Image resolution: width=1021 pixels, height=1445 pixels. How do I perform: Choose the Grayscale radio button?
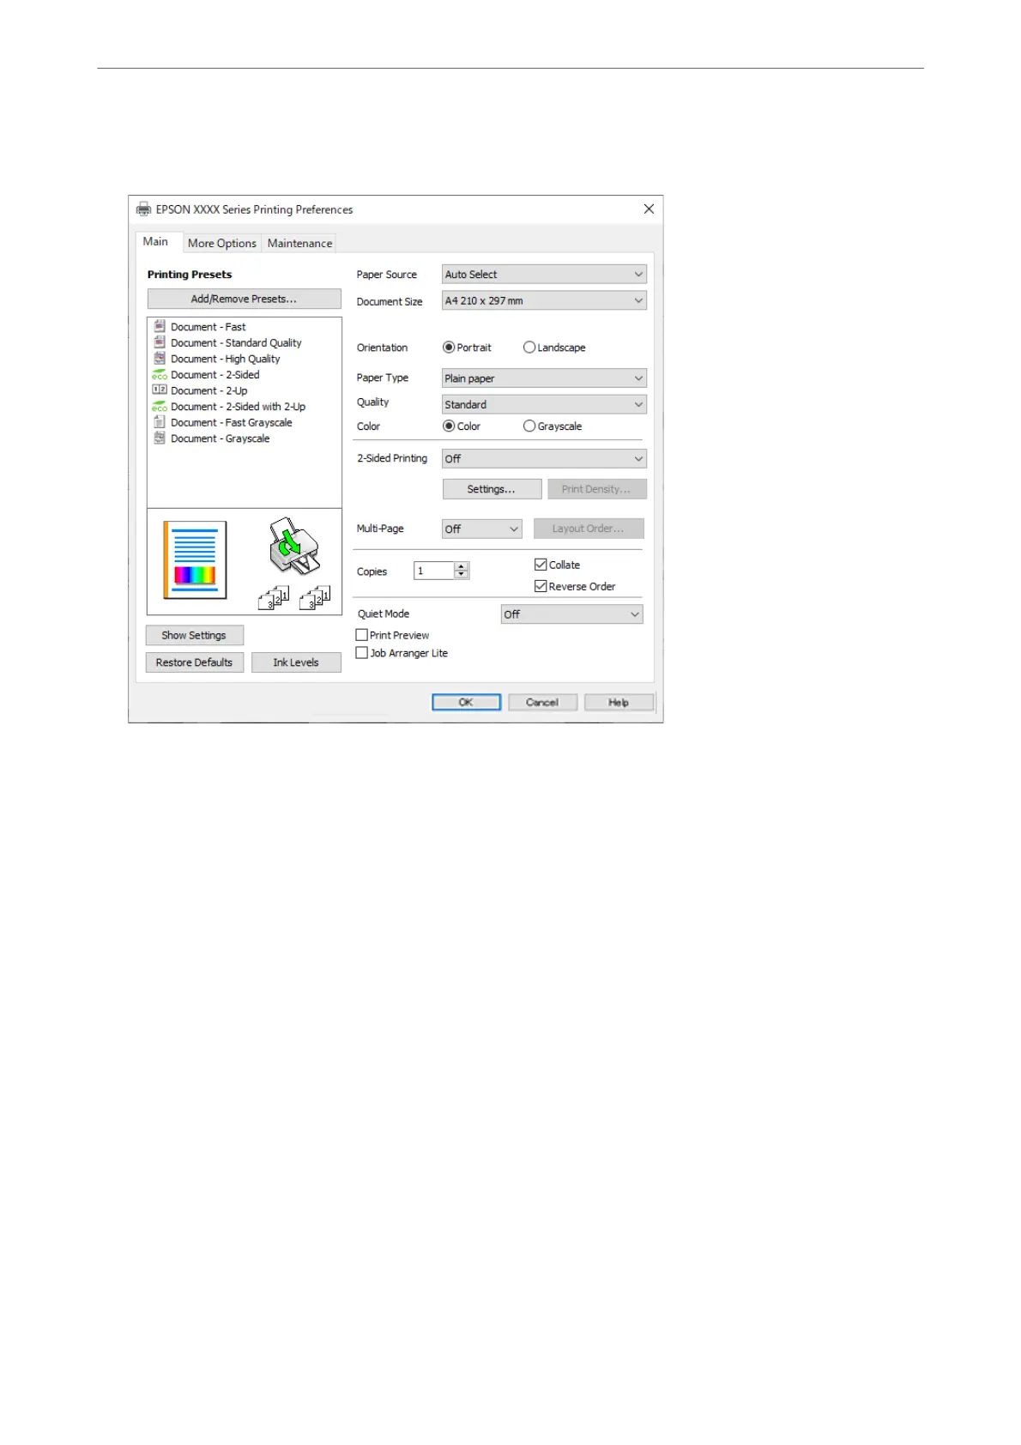point(529,426)
